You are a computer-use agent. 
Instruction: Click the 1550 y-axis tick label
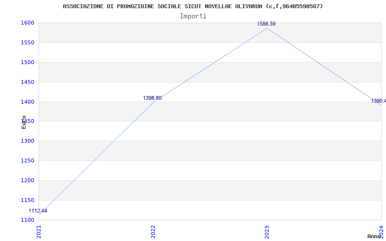(x=28, y=42)
